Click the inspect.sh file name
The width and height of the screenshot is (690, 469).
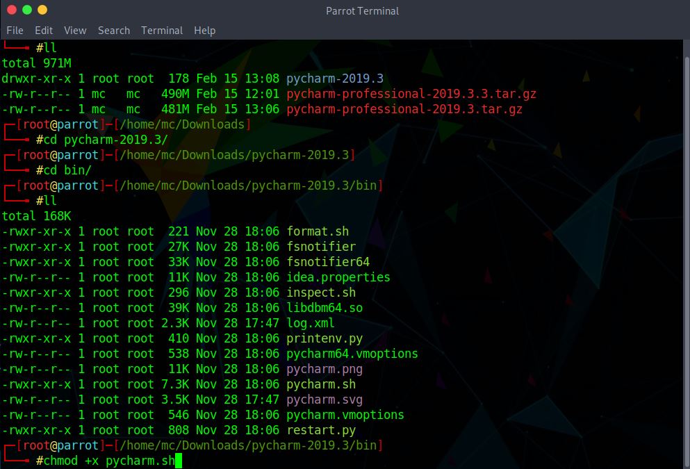pos(321,293)
